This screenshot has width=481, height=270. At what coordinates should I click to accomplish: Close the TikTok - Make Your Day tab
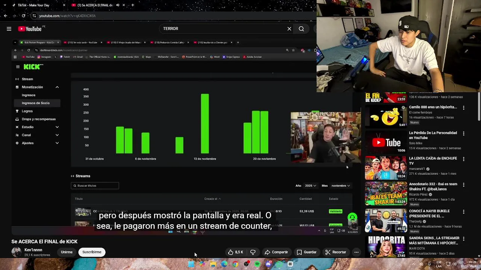coord(64,5)
